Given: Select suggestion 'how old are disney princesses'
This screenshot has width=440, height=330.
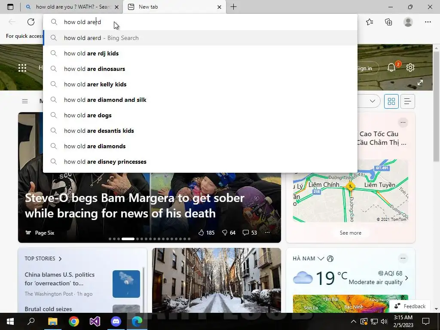Looking at the screenshot, I should point(200,162).
